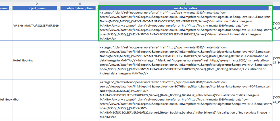This screenshot has width=280, height=121.
Task: Click fill handle of the selected cell
Action: pyautogui.click(x=272, y=41)
